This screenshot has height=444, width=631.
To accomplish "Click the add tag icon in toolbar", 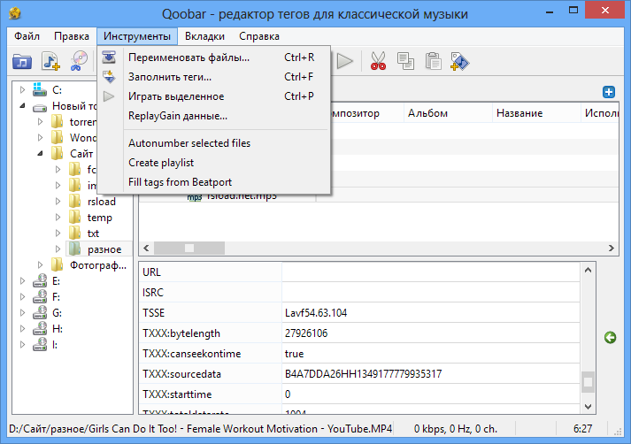I will click(x=459, y=62).
